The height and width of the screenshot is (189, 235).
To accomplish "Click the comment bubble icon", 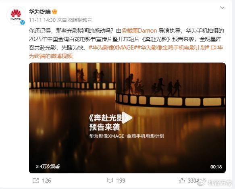I will 110,181.
